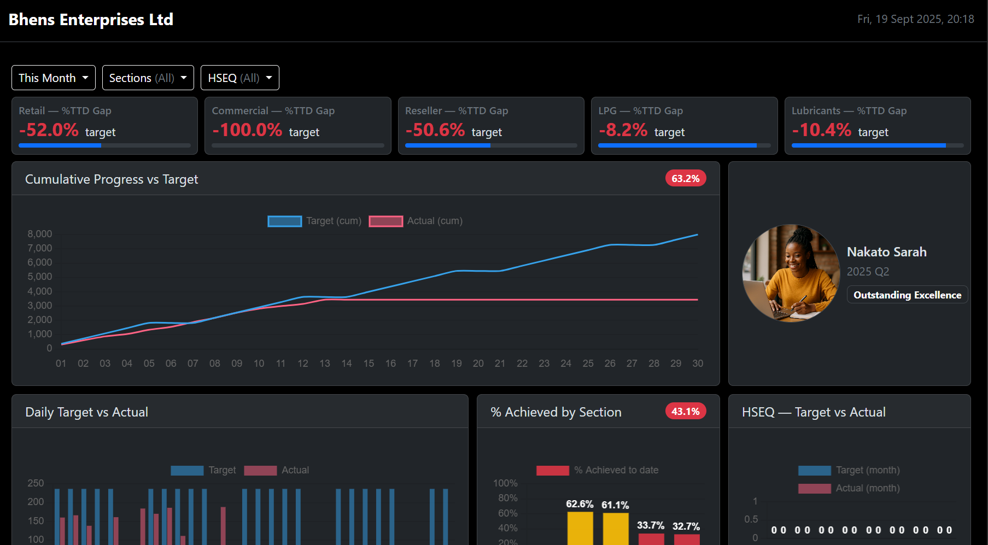Toggle Actual (cum) legend series visibility

(416, 221)
